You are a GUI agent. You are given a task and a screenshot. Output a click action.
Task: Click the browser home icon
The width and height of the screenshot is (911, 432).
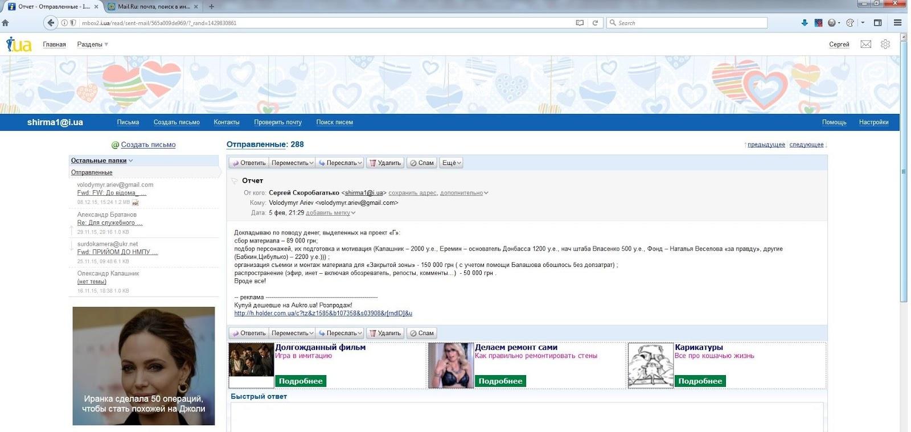[x=6, y=23]
